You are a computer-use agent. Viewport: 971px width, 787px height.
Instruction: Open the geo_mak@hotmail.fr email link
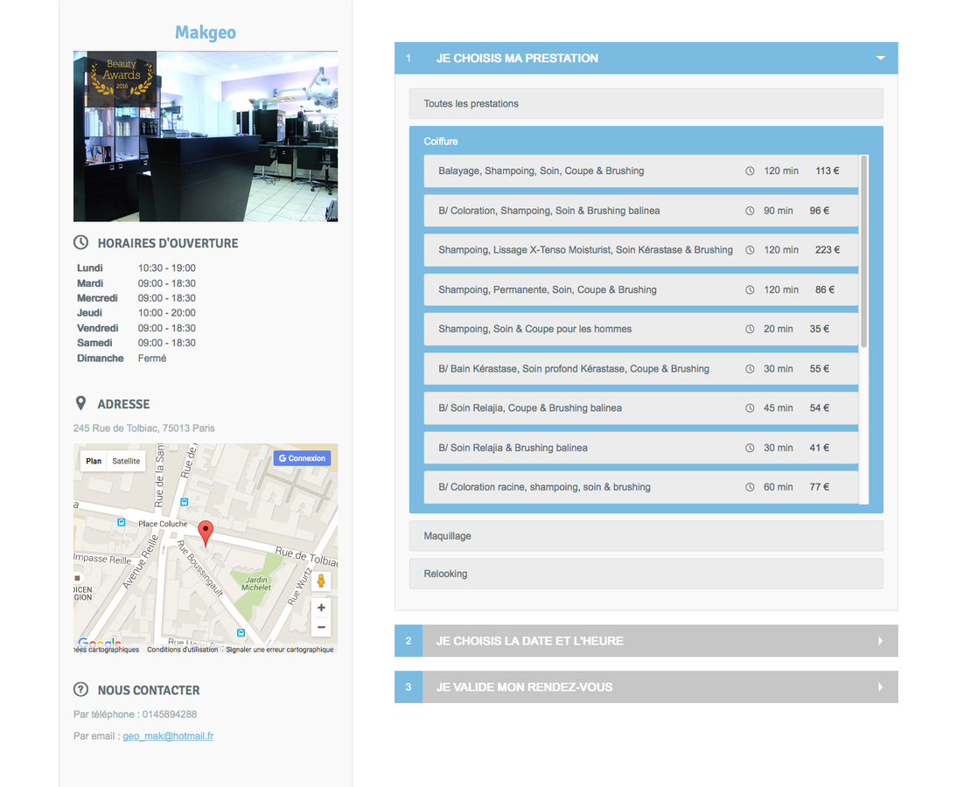[168, 735]
